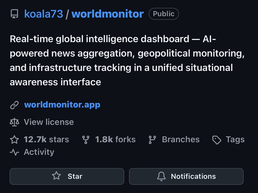This screenshot has height=193, width=258.
Task: View the 12.7k stars list
Action: coord(46,140)
